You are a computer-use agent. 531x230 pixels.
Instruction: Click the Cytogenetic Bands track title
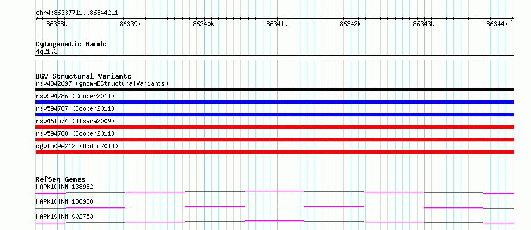click(x=71, y=44)
